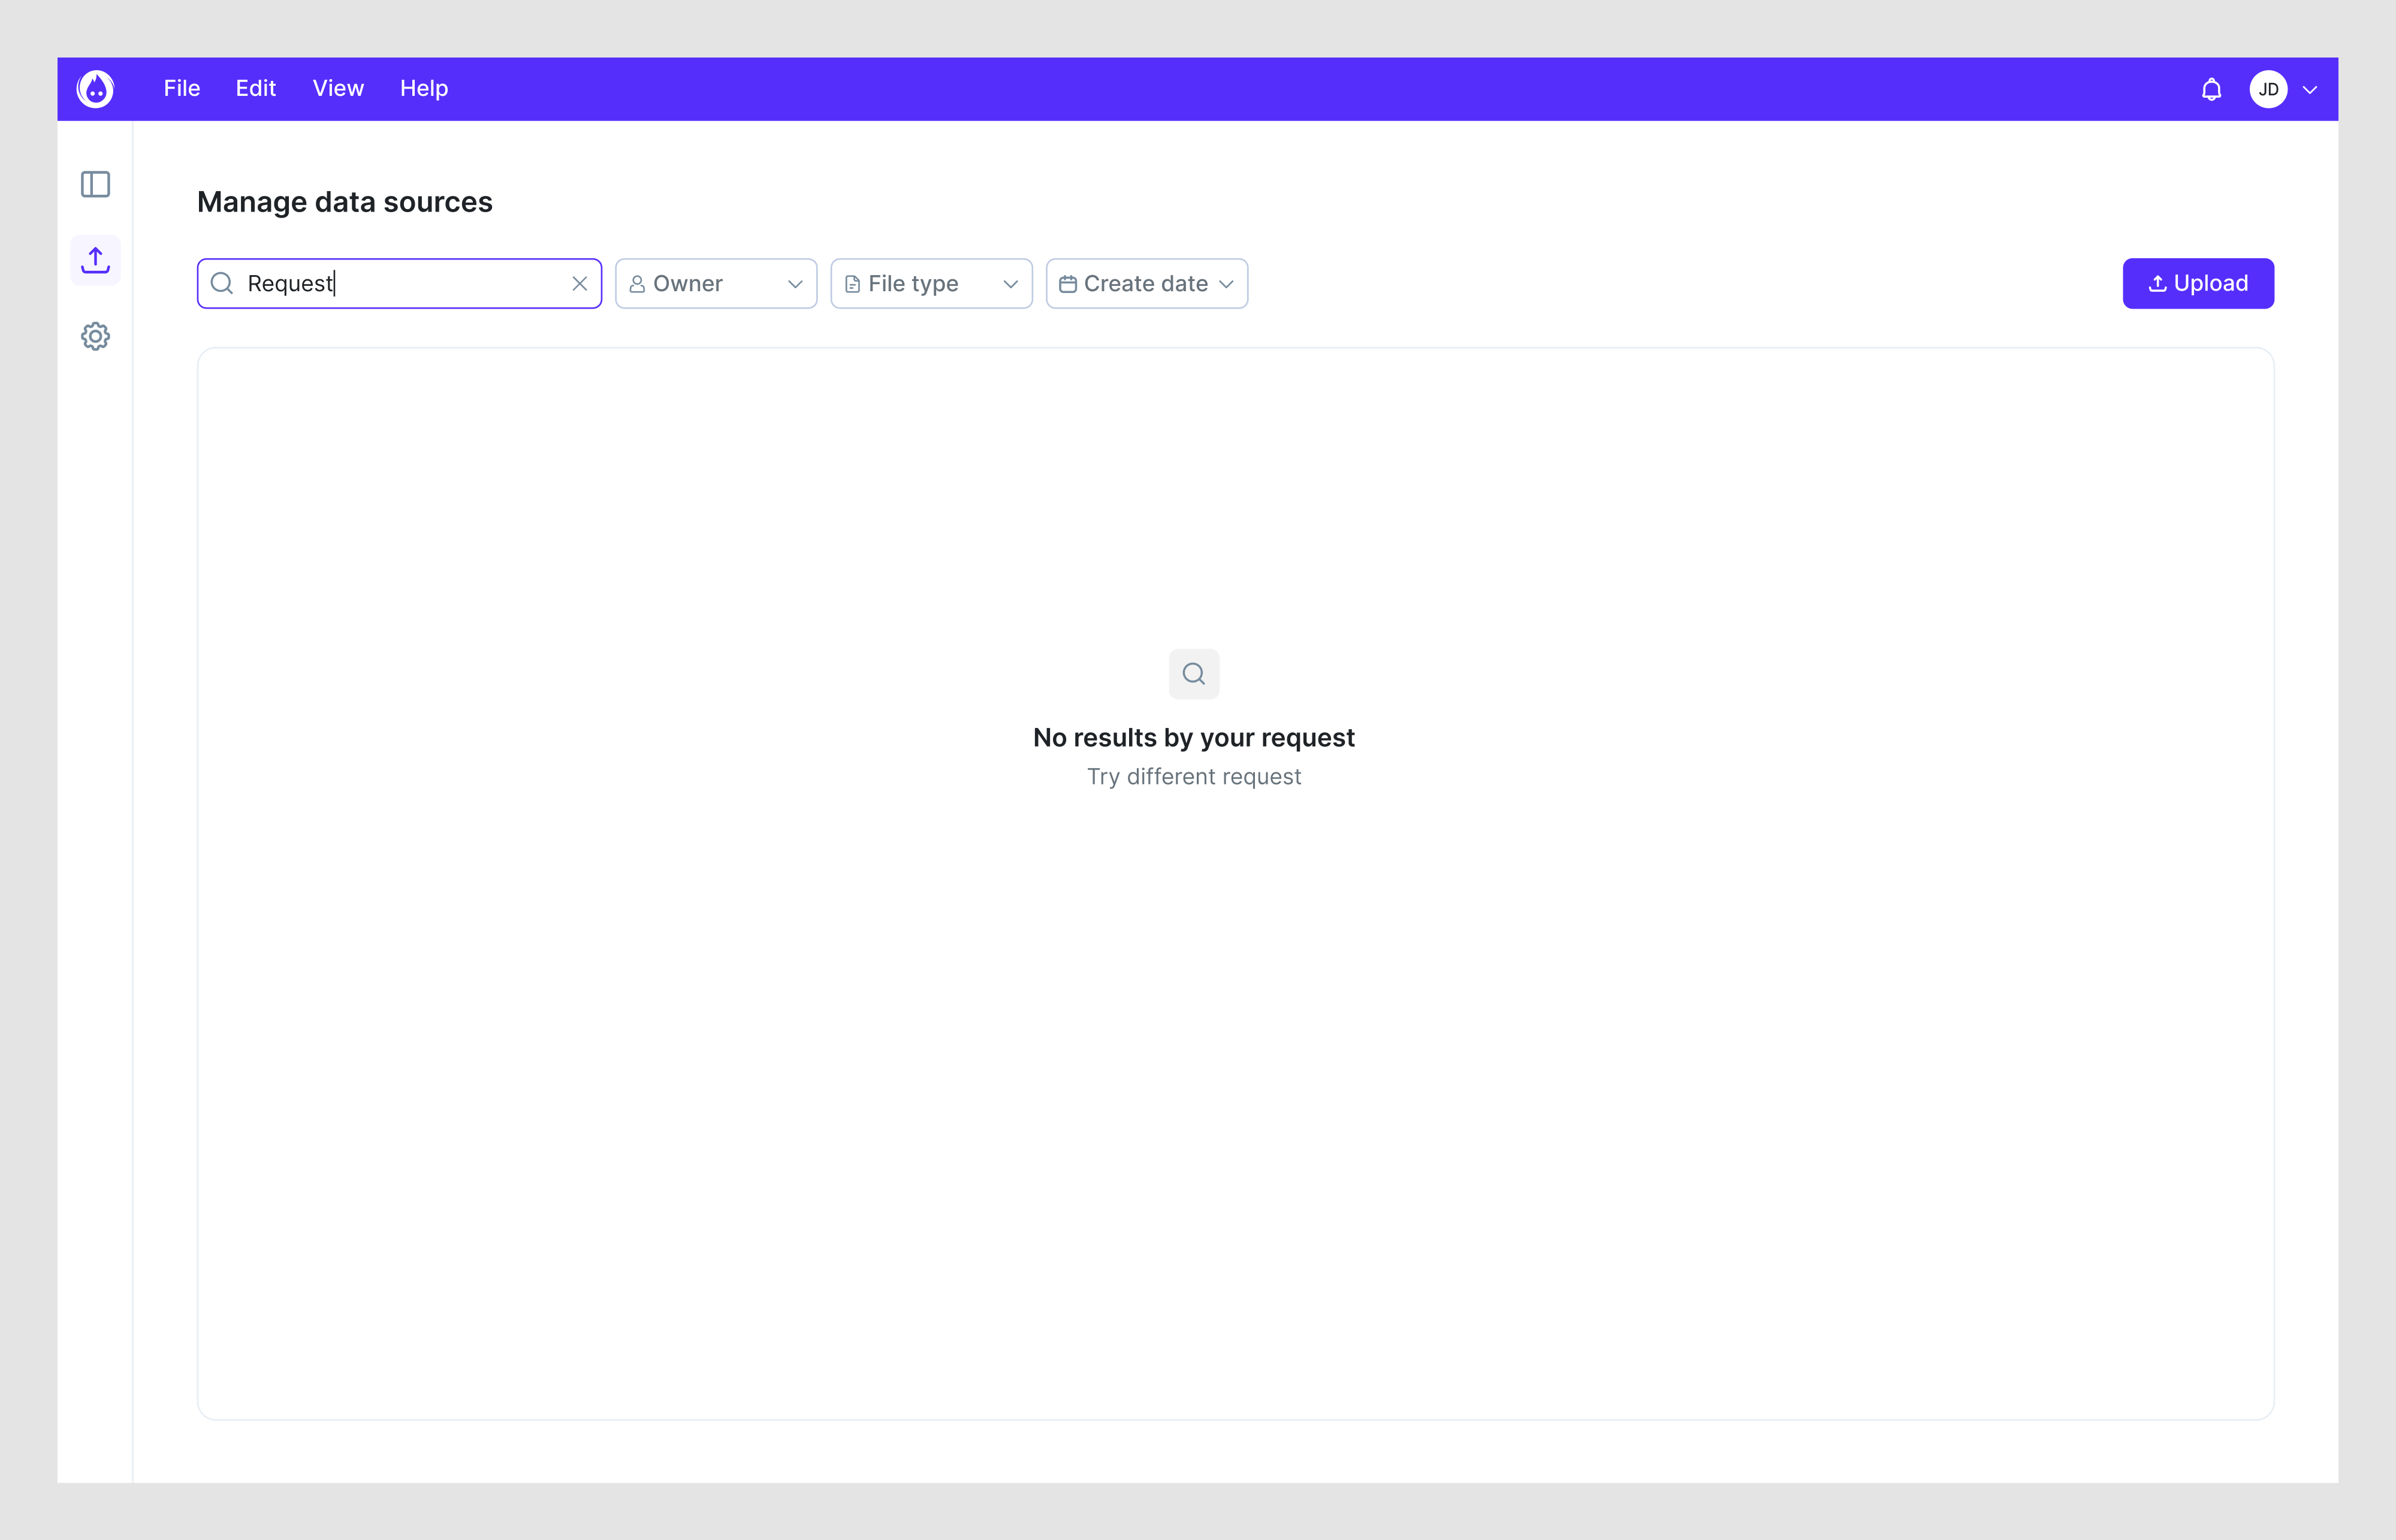Screen dimensions: 2396x1540
Task: Open the File menu
Action: point(182,89)
